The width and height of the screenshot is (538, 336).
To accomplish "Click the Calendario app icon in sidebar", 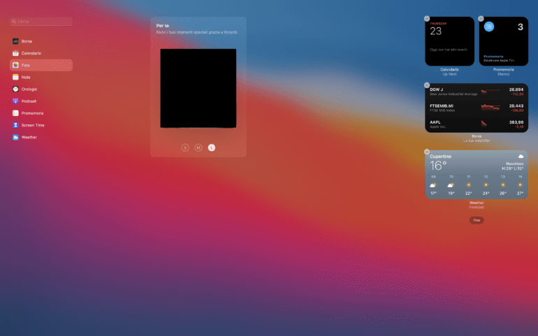I will (15, 53).
